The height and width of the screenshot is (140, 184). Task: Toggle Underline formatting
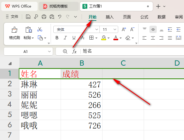coord(74,38)
